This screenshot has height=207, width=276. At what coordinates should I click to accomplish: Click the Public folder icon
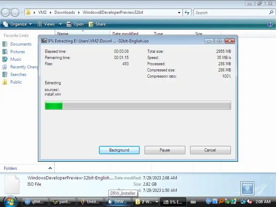pyautogui.click(x=5, y=82)
